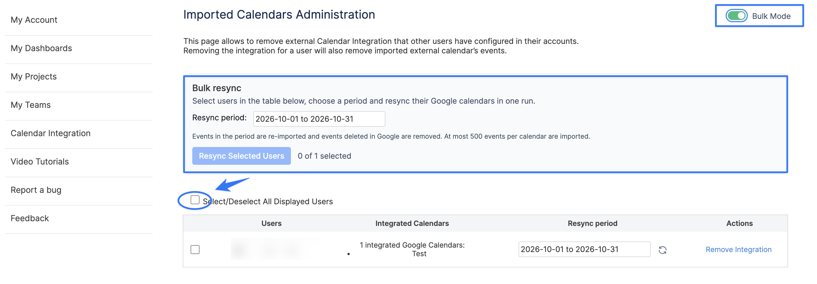Click the Bulk resync heading

pos(217,88)
